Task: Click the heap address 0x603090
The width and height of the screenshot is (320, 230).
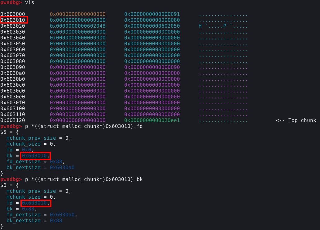Action: pyautogui.click(x=13, y=67)
